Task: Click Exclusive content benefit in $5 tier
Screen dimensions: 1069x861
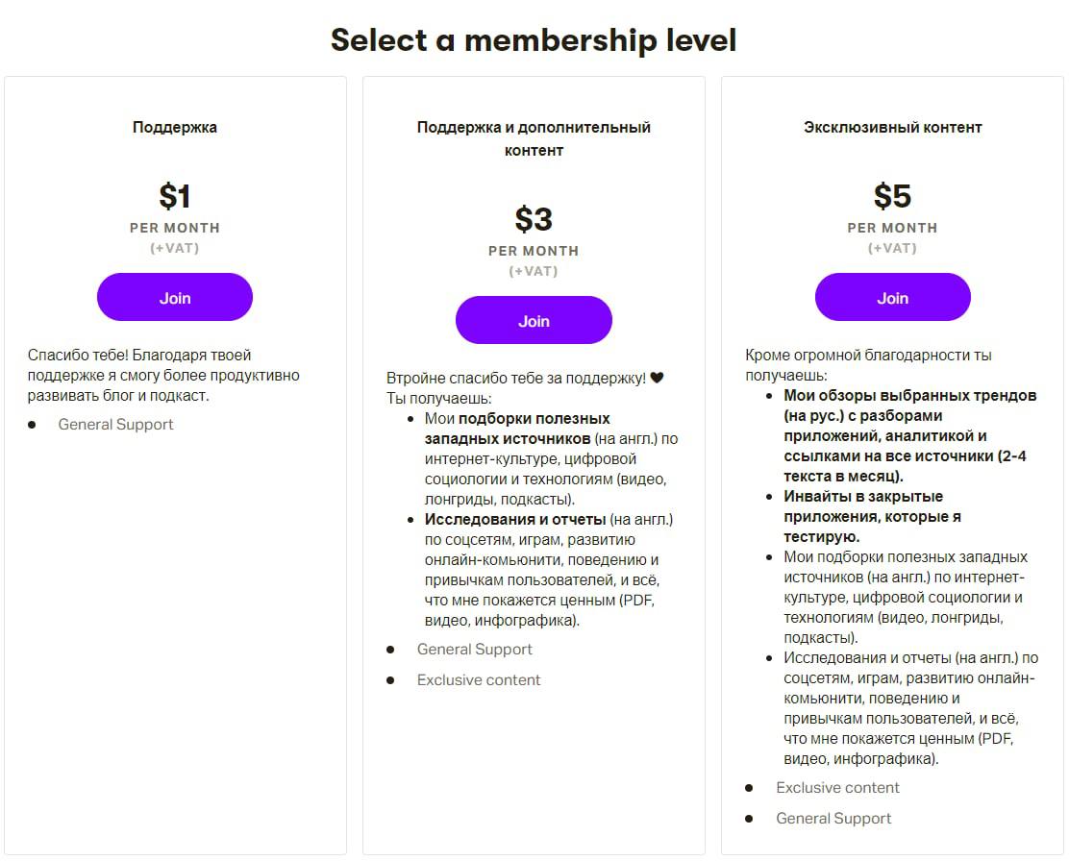Action: coord(837,788)
